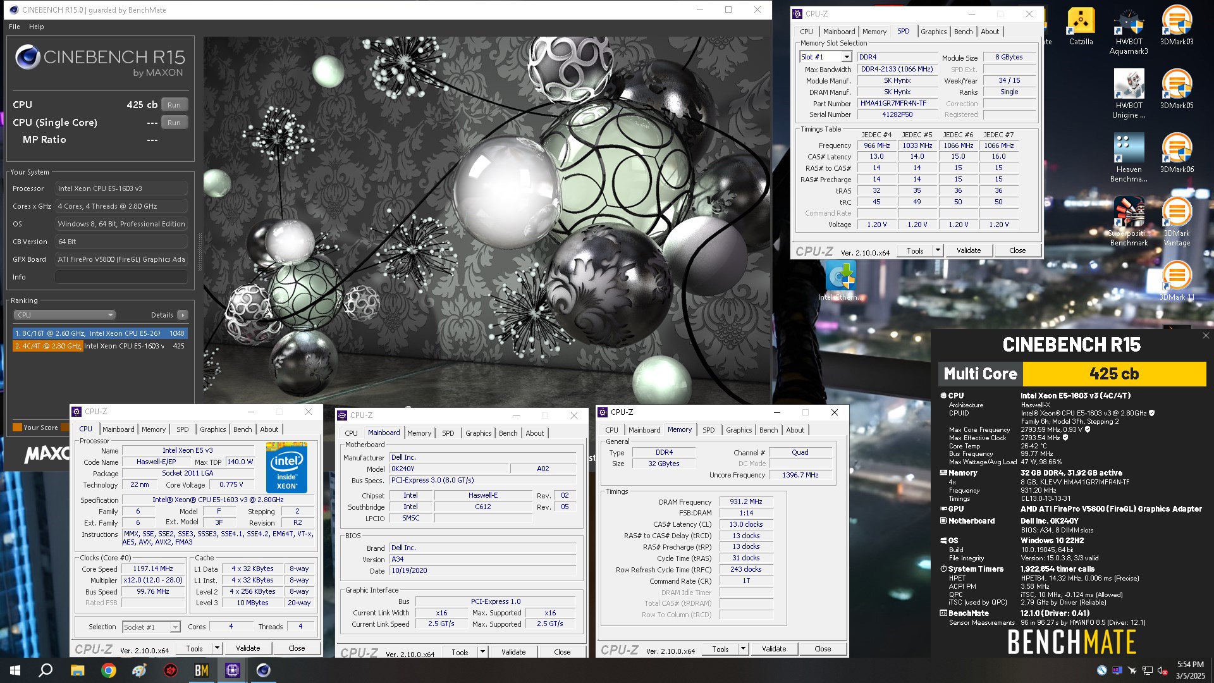This screenshot has height=683, width=1214.
Task: Click DRAM Frequency 931.2 MHz value
Action: point(745,501)
